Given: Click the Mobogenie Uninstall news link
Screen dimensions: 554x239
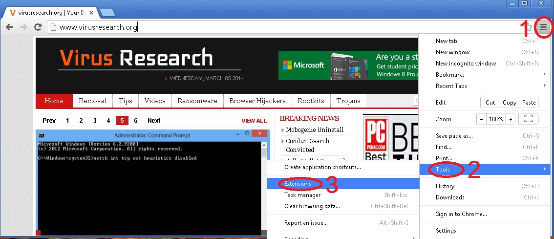Looking at the screenshot, I should (x=315, y=130).
